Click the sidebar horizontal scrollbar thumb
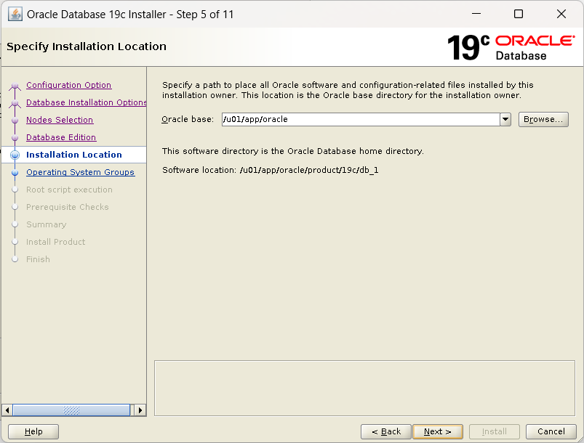This screenshot has height=443, width=584. (71, 410)
